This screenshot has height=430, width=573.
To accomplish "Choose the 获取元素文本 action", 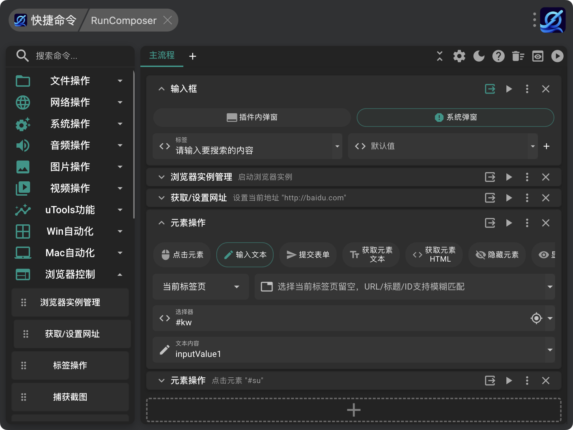I will [x=371, y=255].
